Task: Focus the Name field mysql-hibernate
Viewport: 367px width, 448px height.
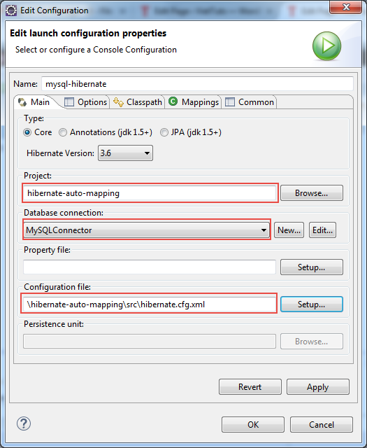Action: tap(198, 84)
